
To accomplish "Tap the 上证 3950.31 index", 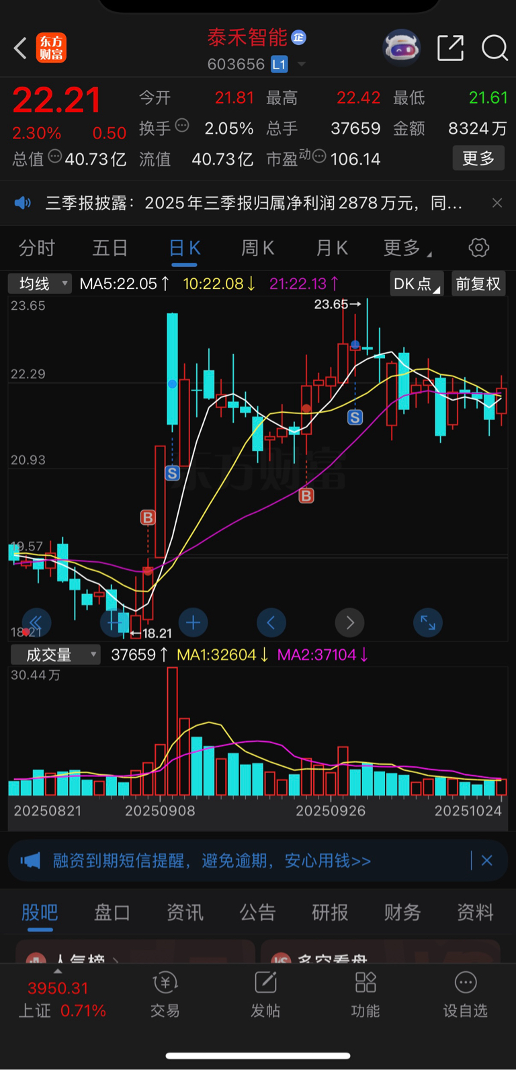I will [62, 999].
